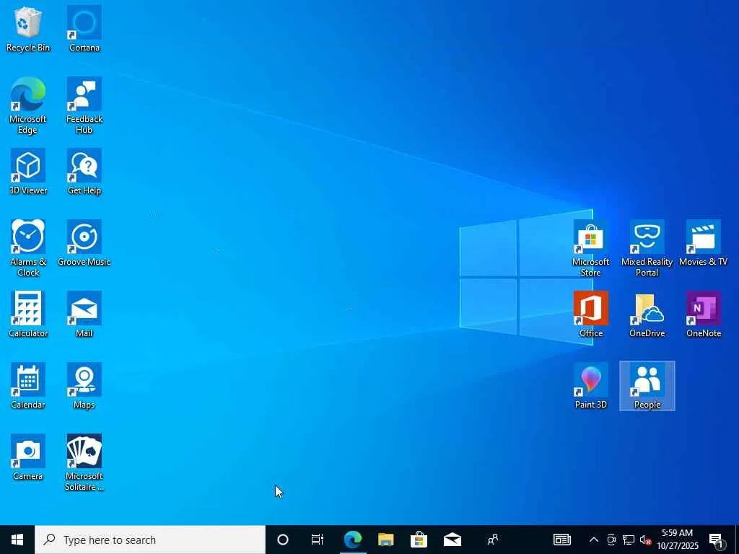Launch Edge from the taskbar
The image size is (739, 554).
tap(352, 540)
